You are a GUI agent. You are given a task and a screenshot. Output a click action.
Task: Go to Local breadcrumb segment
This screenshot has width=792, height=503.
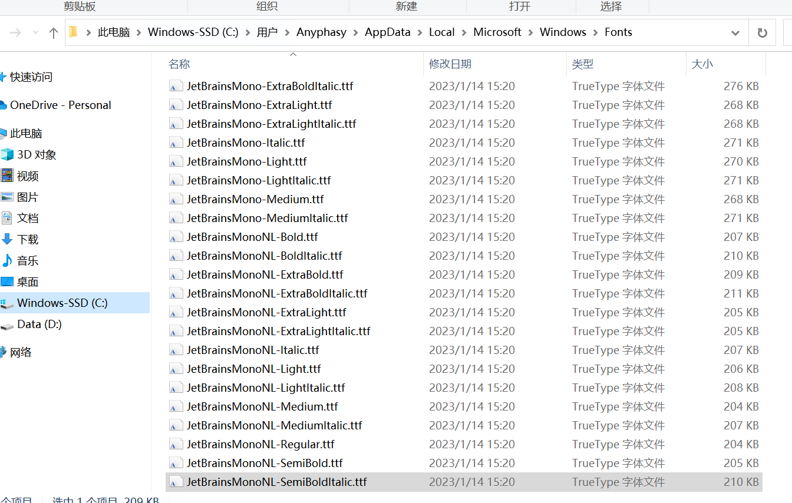pyautogui.click(x=442, y=32)
